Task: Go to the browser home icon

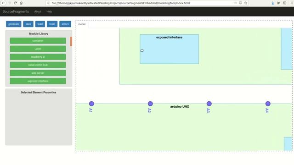Action: [x=21, y=3]
